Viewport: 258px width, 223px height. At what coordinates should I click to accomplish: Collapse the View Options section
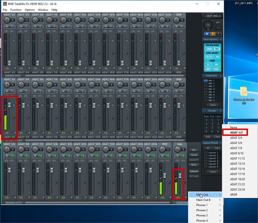(x=221, y=39)
